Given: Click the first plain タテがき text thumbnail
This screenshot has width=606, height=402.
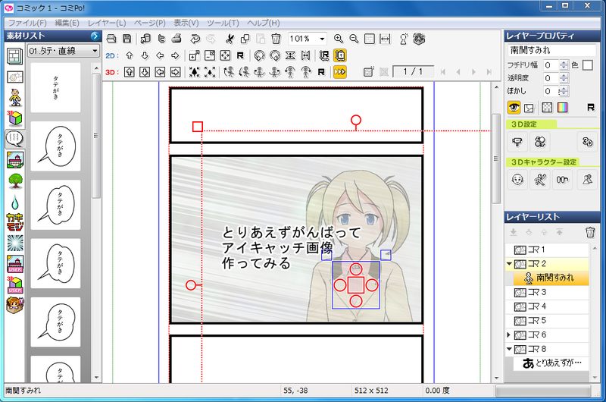Looking at the screenshot, I should click(x=55, y=88).
